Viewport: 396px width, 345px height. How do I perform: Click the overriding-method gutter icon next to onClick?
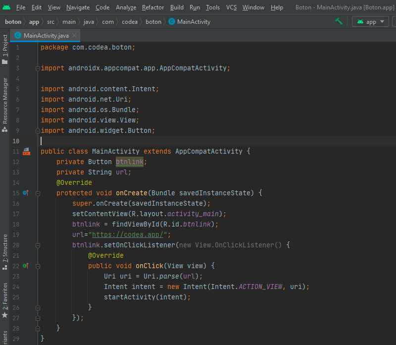coord(25,266)
